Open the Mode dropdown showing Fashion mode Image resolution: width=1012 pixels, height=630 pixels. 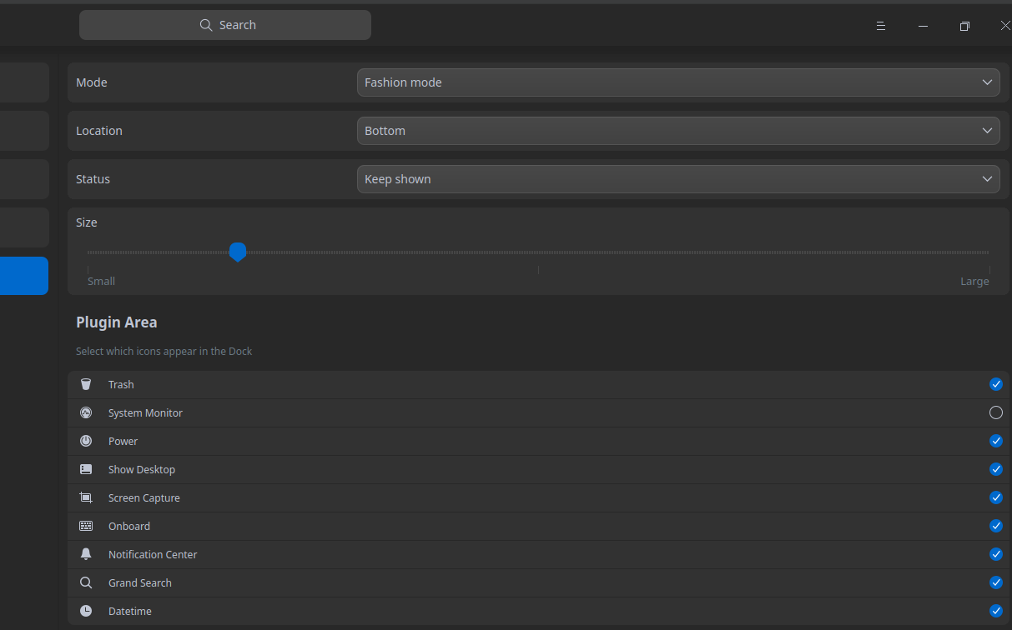[678, 82]
